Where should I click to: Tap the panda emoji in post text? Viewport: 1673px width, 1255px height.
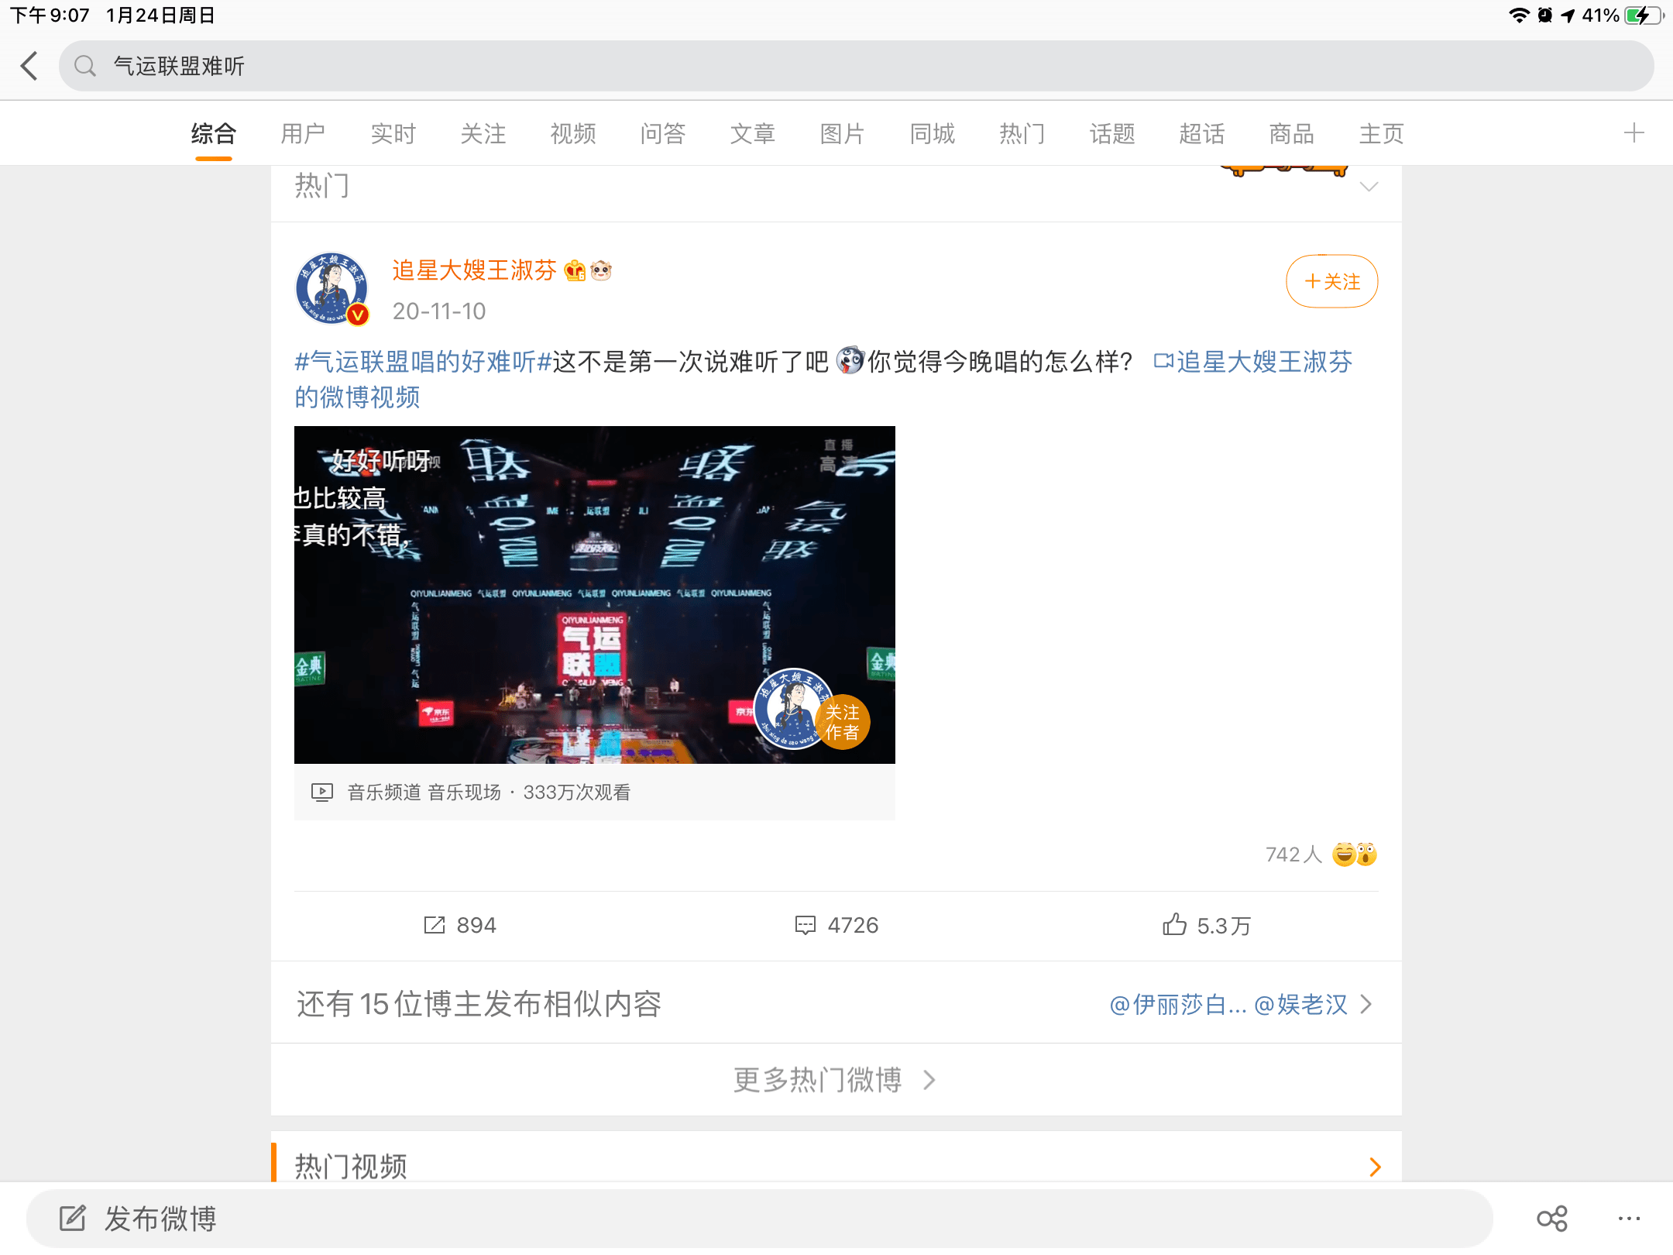[850, 360]
